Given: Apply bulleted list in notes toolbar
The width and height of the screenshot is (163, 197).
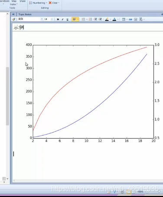Looking at the screenshot, I should (x=90, y=19).
